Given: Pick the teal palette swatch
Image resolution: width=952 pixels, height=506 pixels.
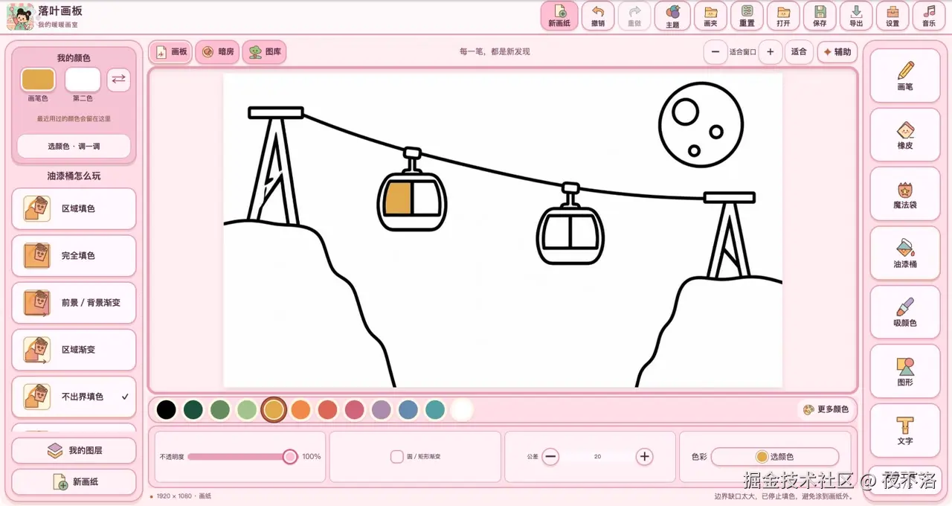Looking at the screenshot, I should pyautogui.click(x=435, y=410).
